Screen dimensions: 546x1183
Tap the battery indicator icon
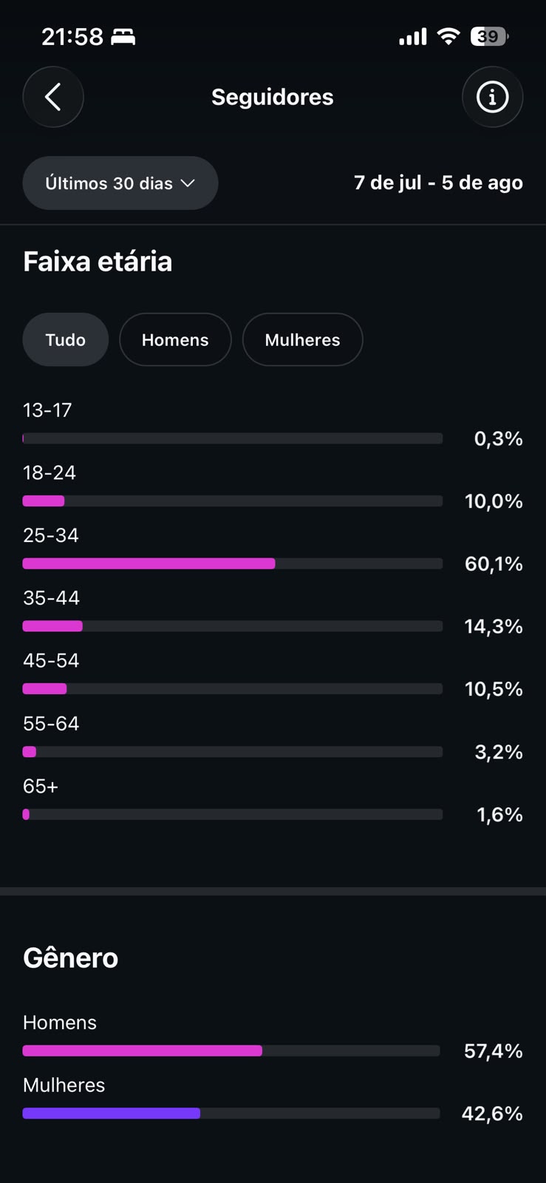(489, 36)
